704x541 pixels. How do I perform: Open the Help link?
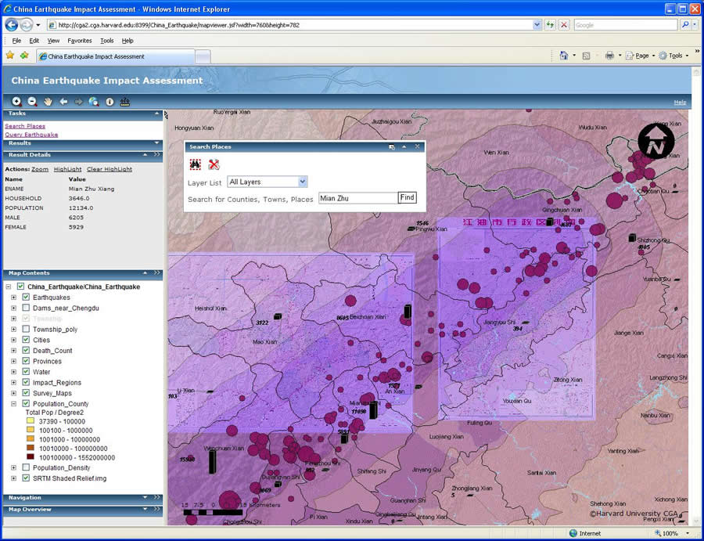pyautogui.click(x=680, y=103)
